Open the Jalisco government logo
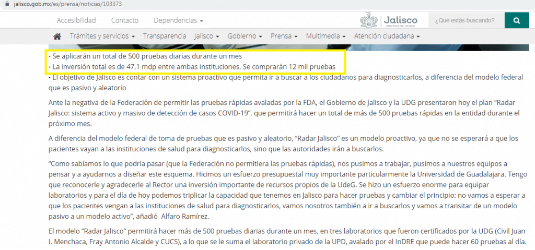Image resolution: width=535 pixels, height=250 pixels. [x=389, y=20]
